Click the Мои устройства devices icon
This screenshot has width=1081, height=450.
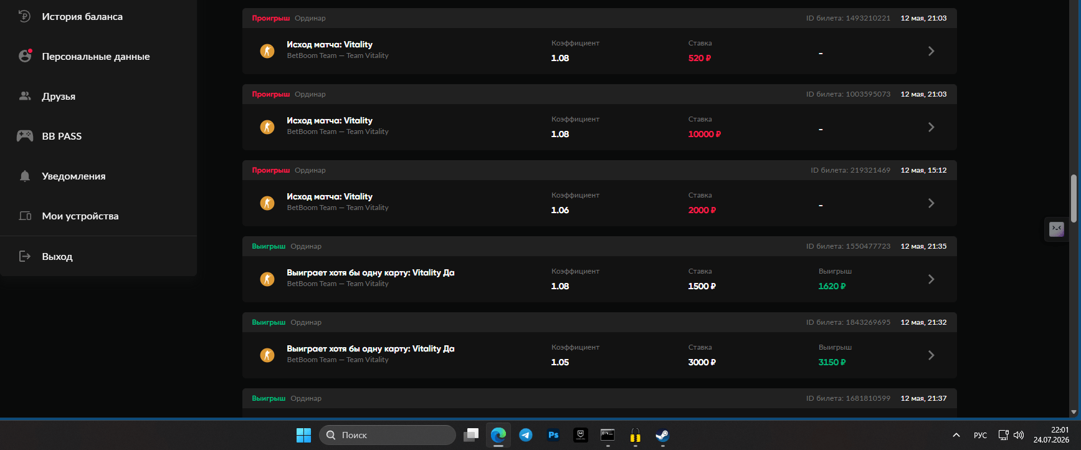click(25, 216)
